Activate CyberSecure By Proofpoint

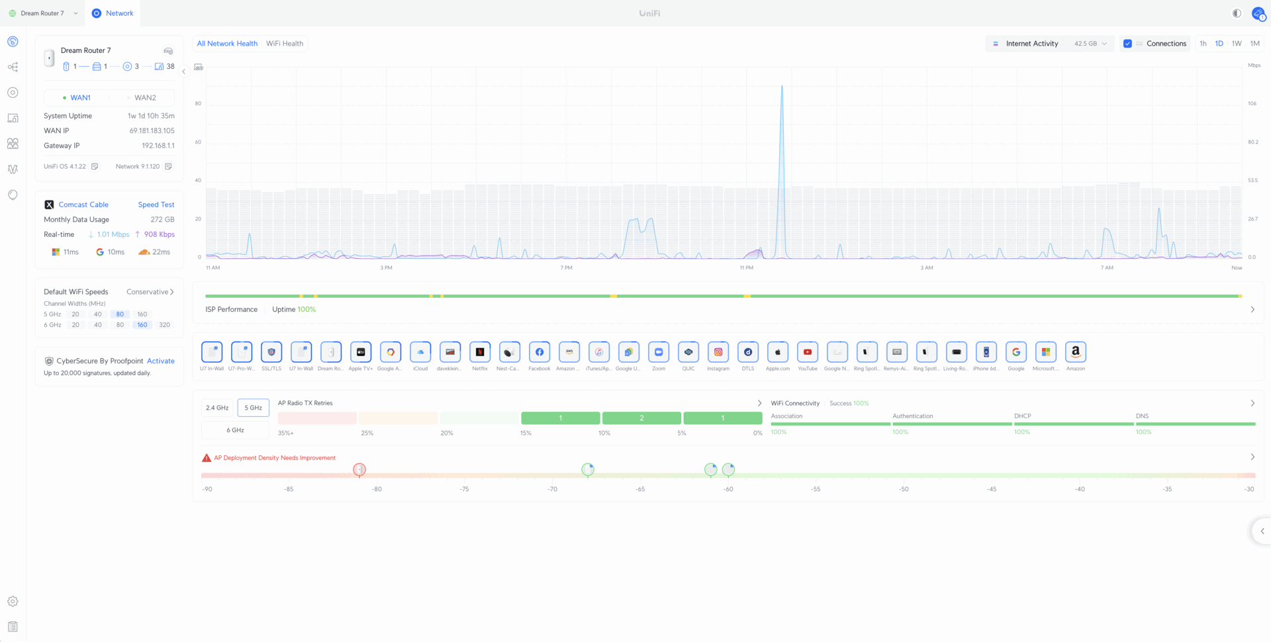coord(161,361)
